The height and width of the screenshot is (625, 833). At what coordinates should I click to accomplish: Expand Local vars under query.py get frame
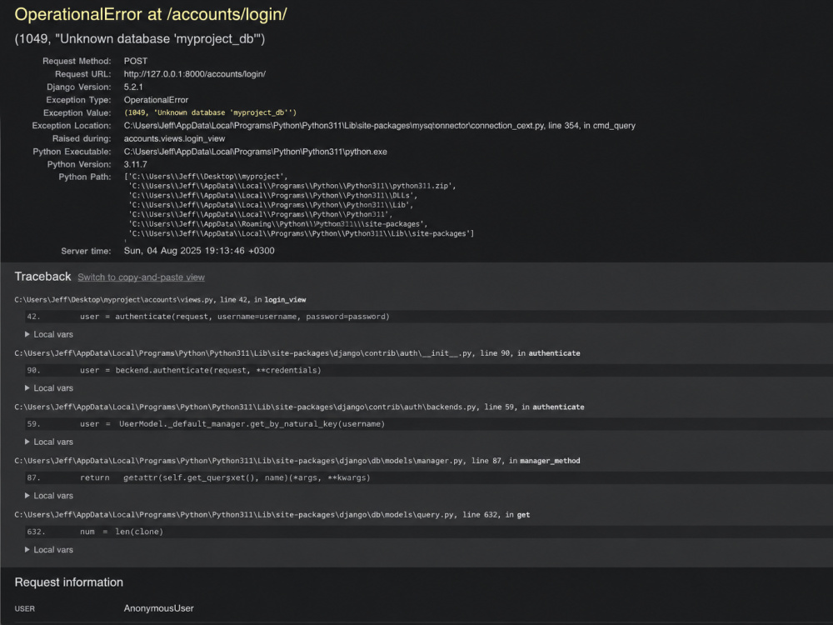49,549
